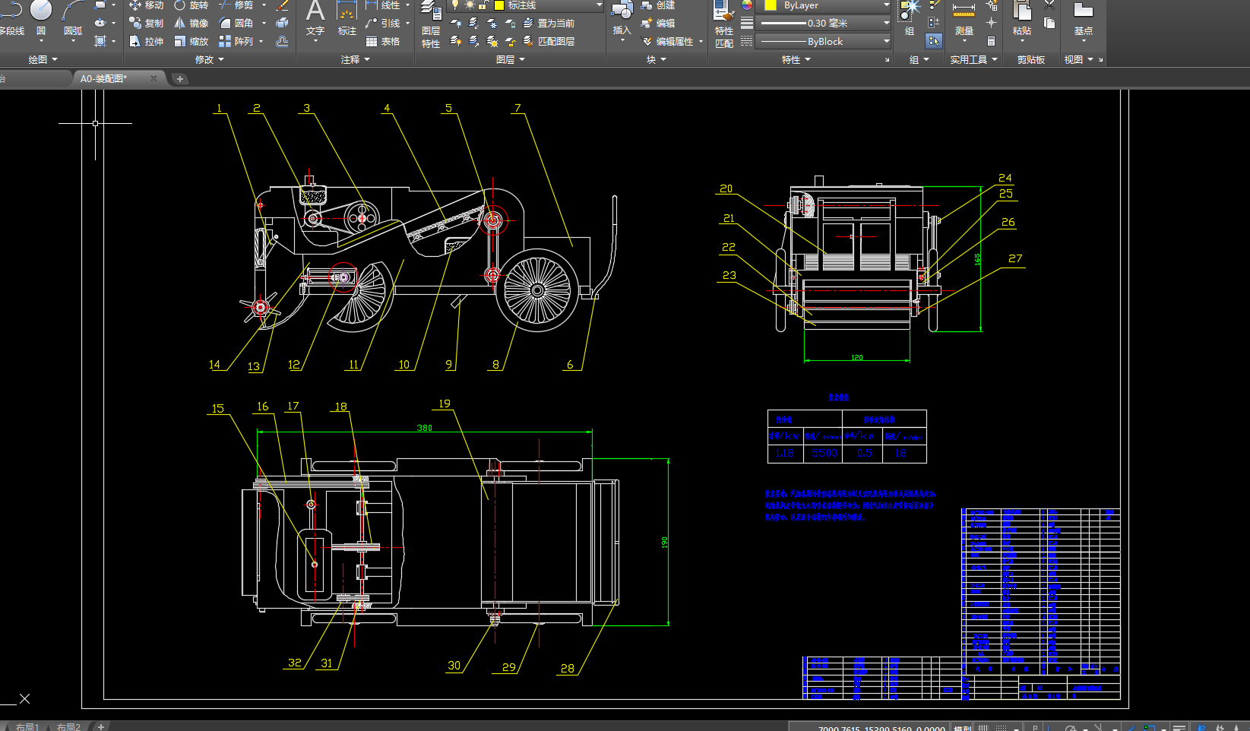Click the object color wheel icon
This screenshot has height=731, width=1250.
click(747, 5)
